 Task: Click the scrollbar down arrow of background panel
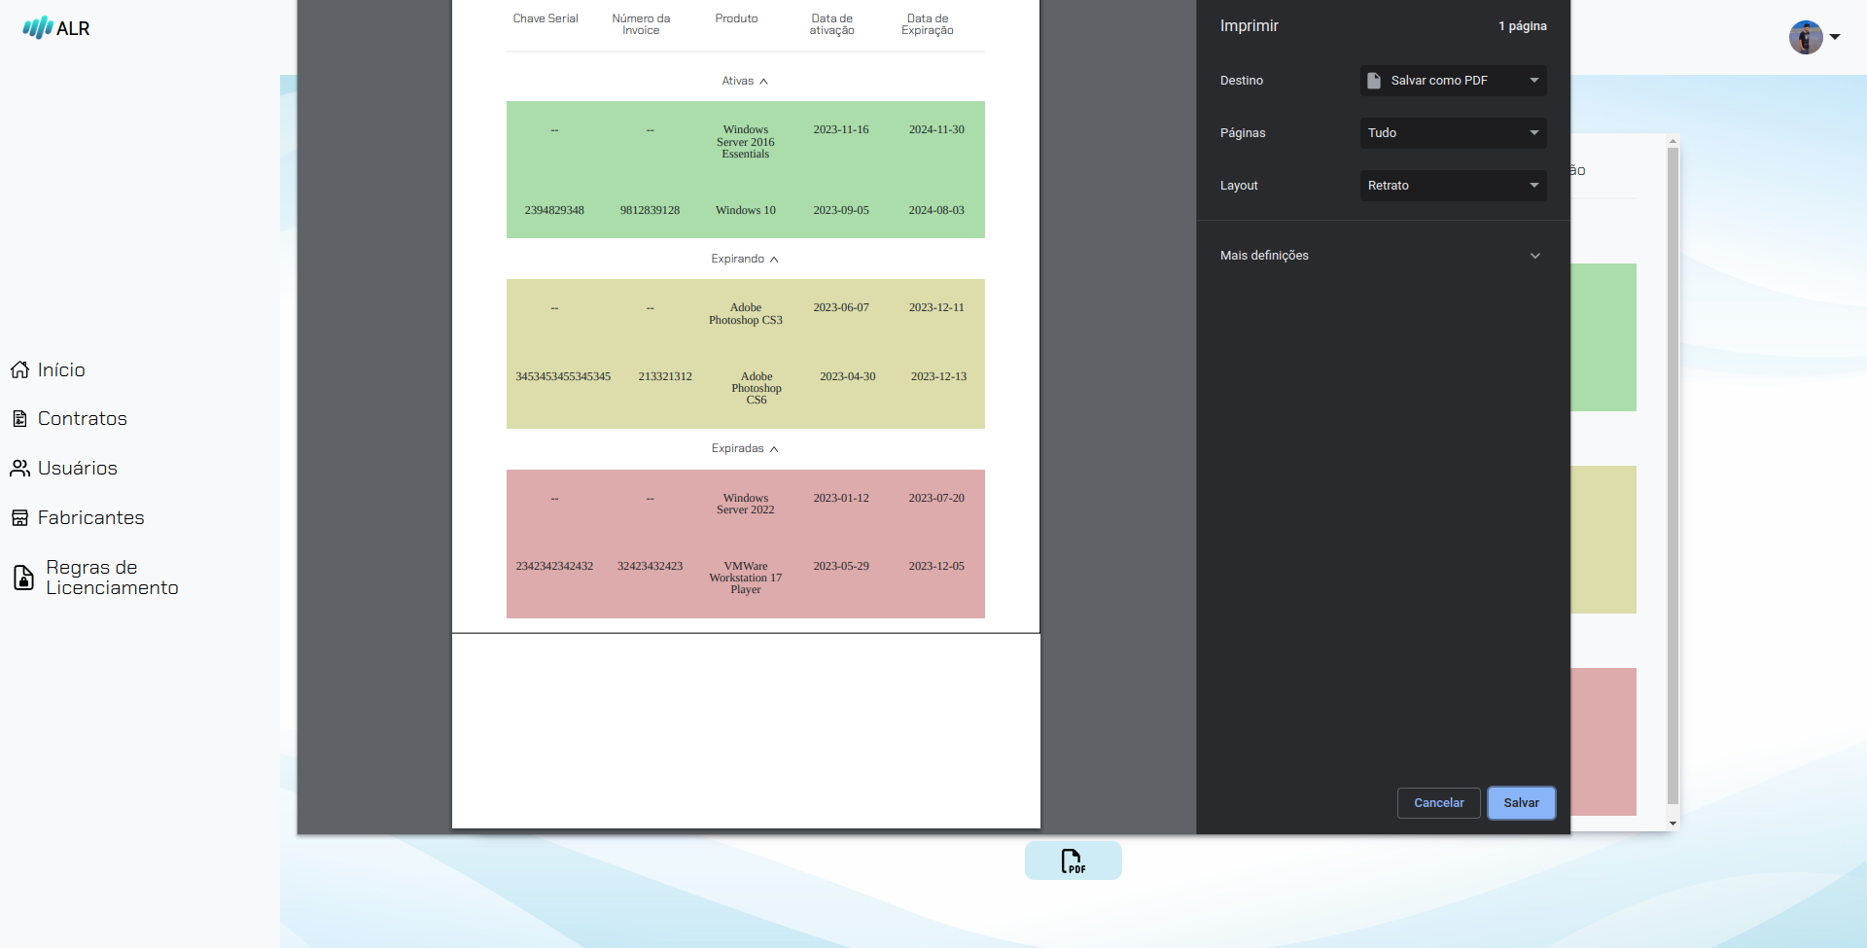1673,824
